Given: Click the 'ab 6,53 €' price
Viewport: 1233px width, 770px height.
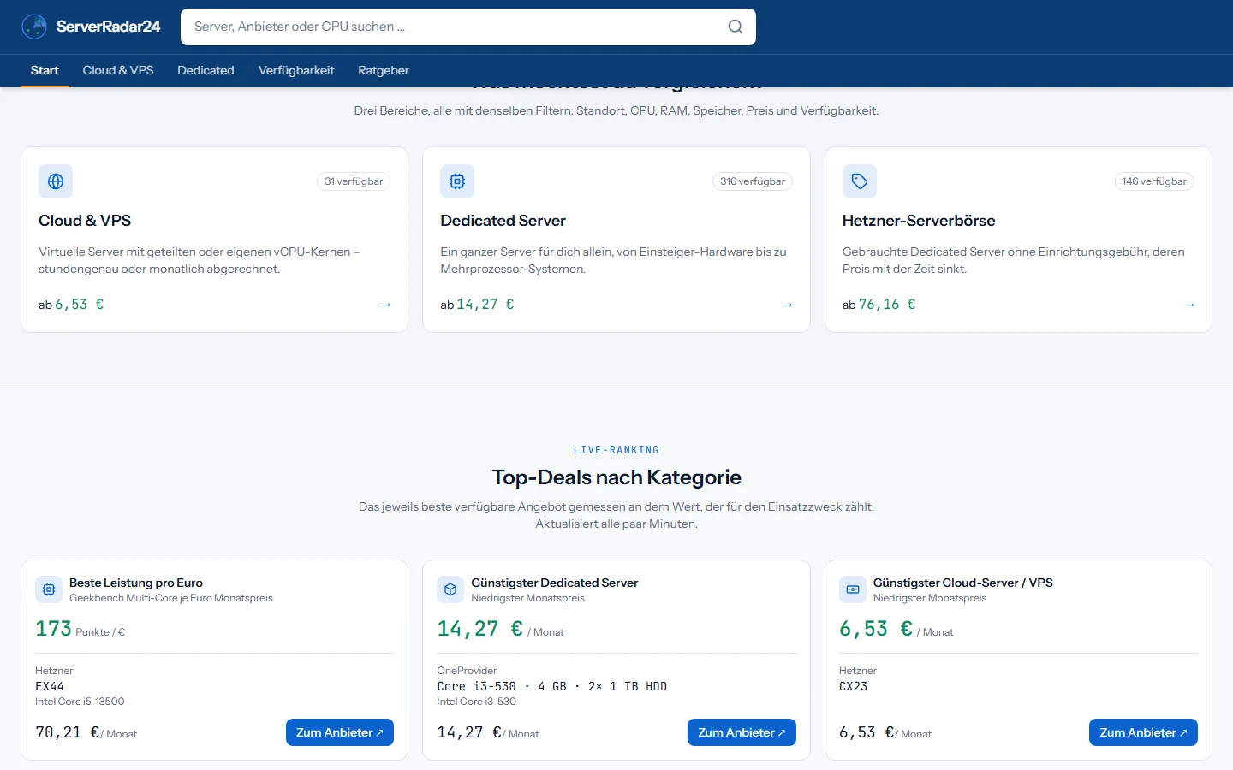Looking at the screenshot, I should click(x=71, y=305).
